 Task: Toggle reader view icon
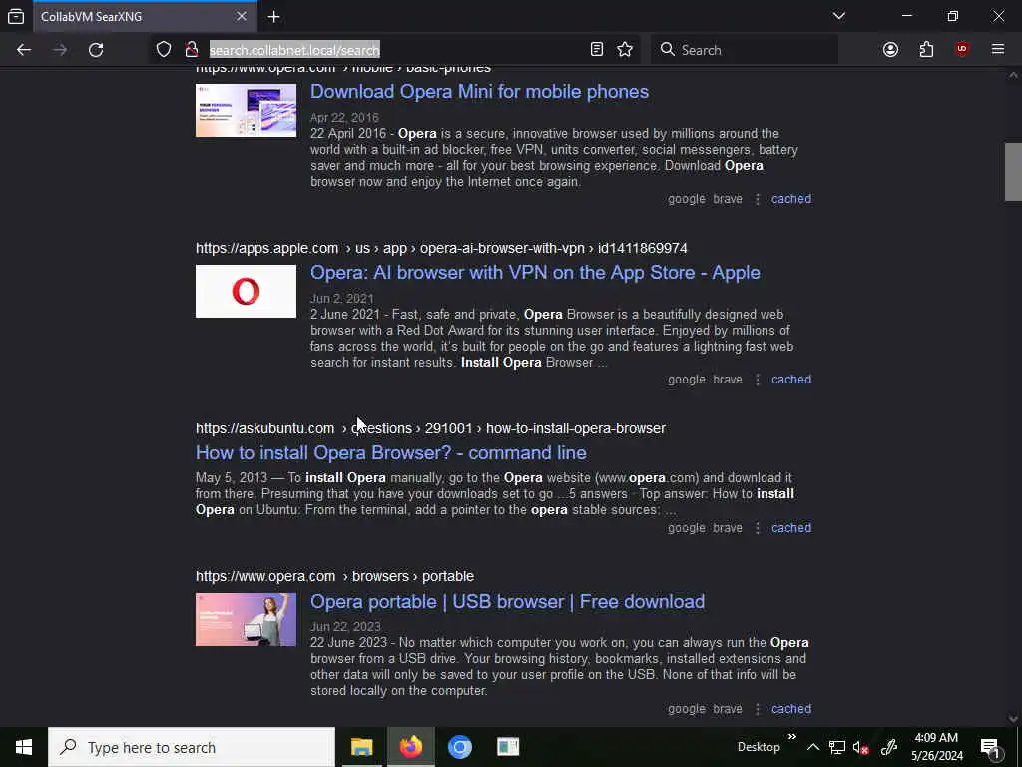(597, 50)
